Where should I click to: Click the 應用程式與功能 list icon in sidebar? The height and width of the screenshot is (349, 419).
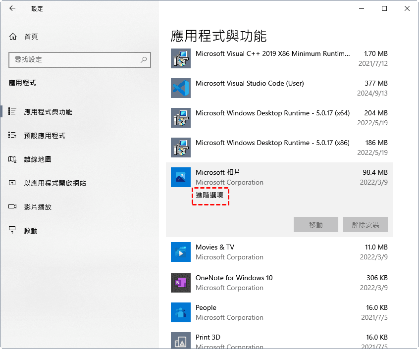pyautogui.click(x=12, y=111)
